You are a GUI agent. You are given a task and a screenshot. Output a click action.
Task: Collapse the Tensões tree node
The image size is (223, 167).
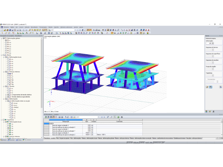click(x=4, y=86)
